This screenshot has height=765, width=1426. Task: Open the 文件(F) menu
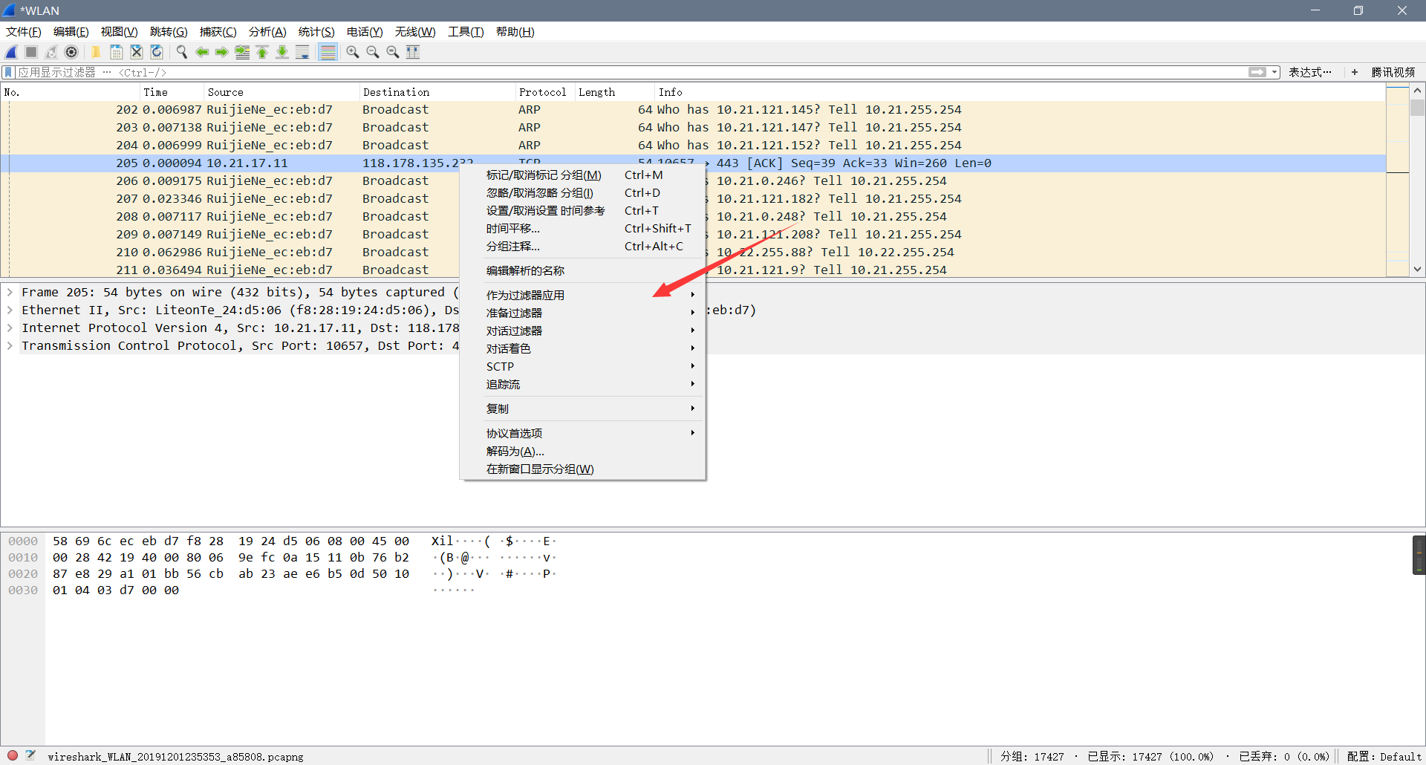[24, 32]
